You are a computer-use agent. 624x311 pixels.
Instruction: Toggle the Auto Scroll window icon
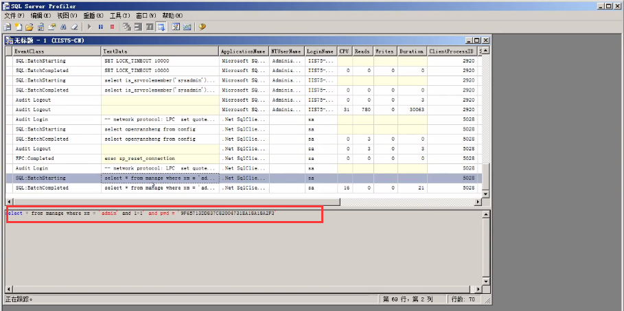(x=161, y=27)
